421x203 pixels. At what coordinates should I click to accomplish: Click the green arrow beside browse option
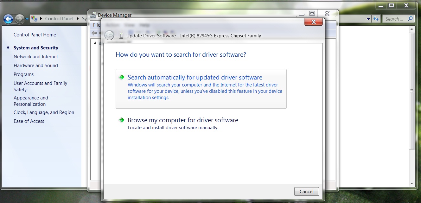(x=122, y=120)
